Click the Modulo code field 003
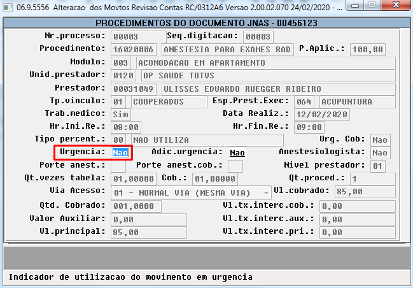 [121, 63]
